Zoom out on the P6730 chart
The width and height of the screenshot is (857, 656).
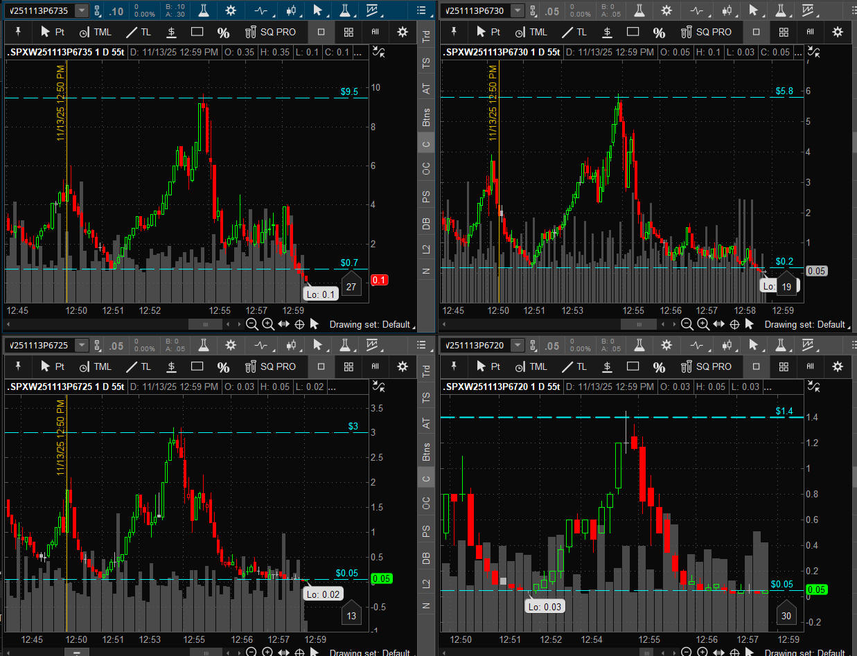(x=687, y=324)
